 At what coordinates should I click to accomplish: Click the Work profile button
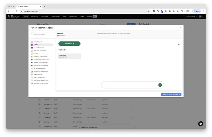coord(196,11)
